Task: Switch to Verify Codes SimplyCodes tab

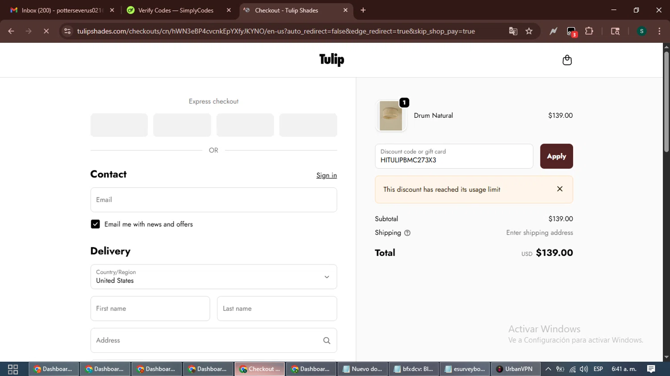Action: [176, 10]
